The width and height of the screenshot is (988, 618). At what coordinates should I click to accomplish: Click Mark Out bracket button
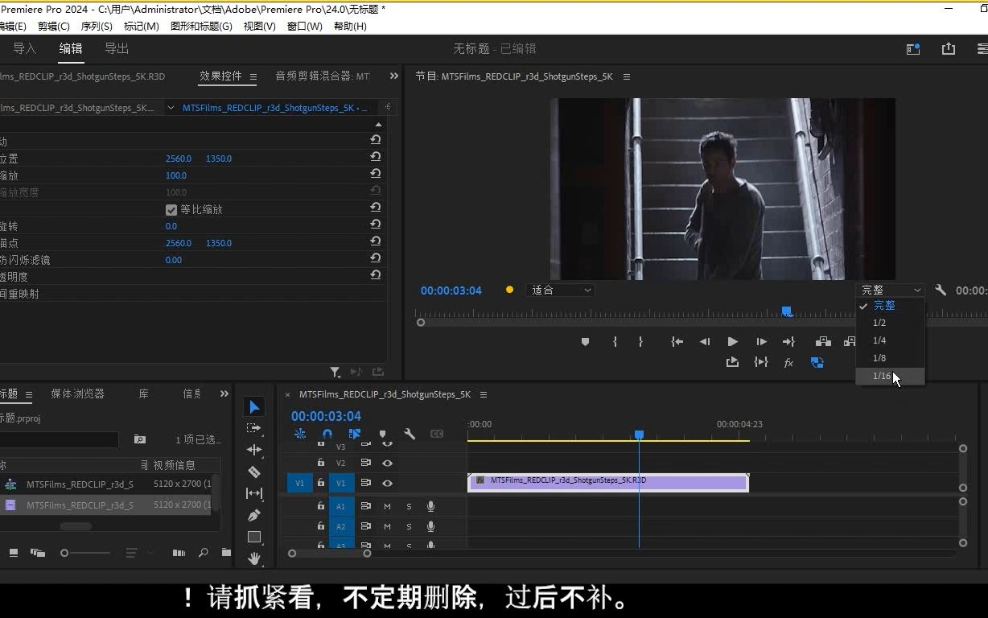[640, 342]
